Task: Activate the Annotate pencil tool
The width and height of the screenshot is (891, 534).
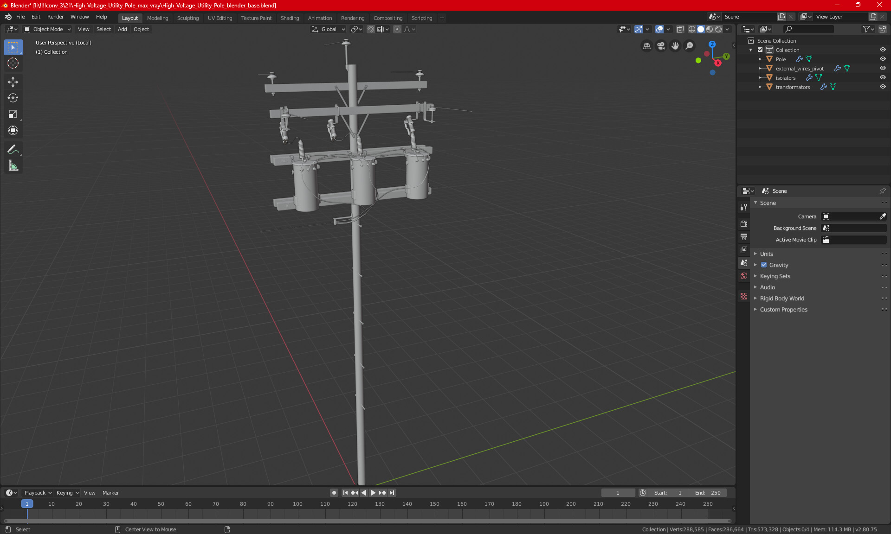Action: pyautogui.click(x=13, y=149)
